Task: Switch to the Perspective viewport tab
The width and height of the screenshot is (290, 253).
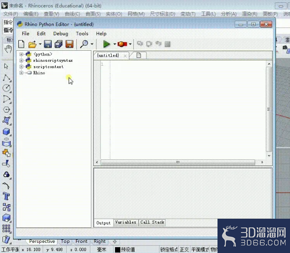Action: pos(42,241)
